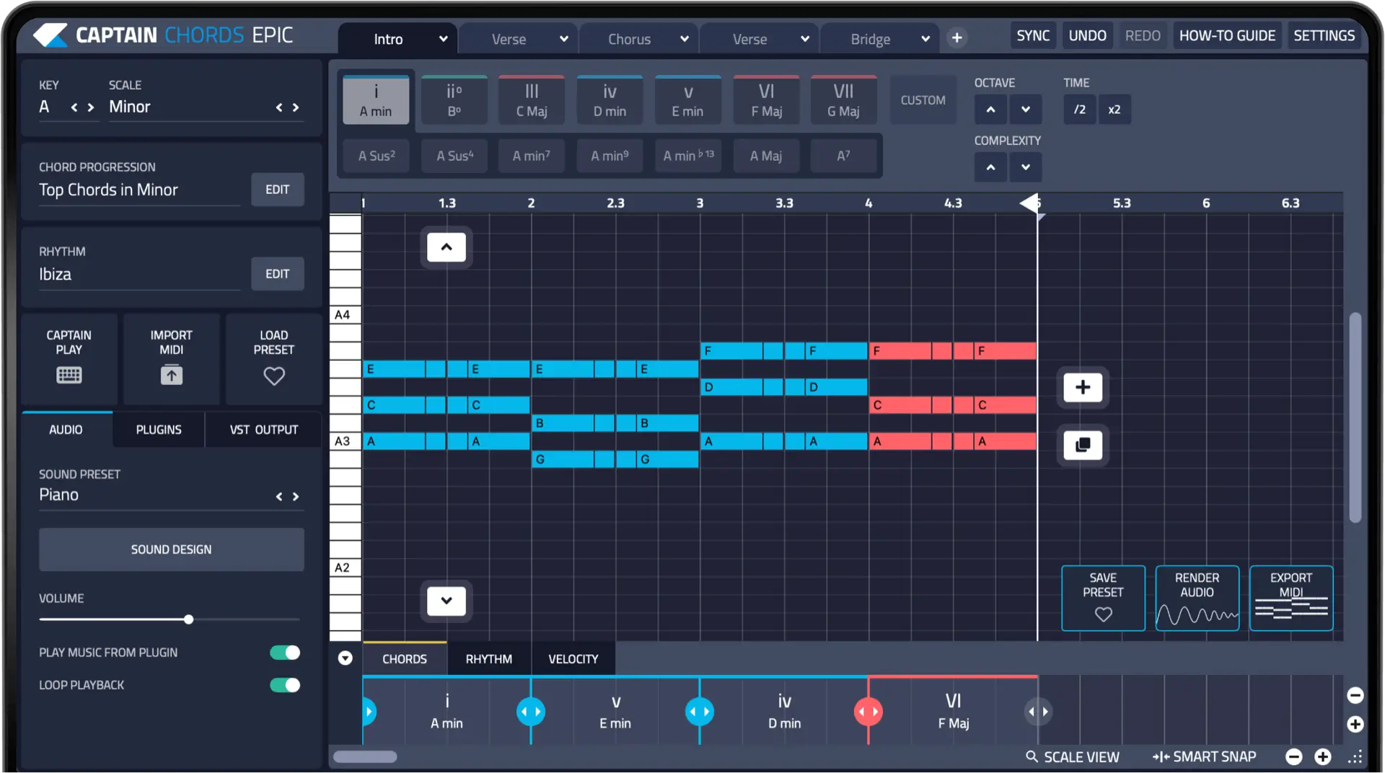Zoom out vertically in chord lane

click(1355, 695)
